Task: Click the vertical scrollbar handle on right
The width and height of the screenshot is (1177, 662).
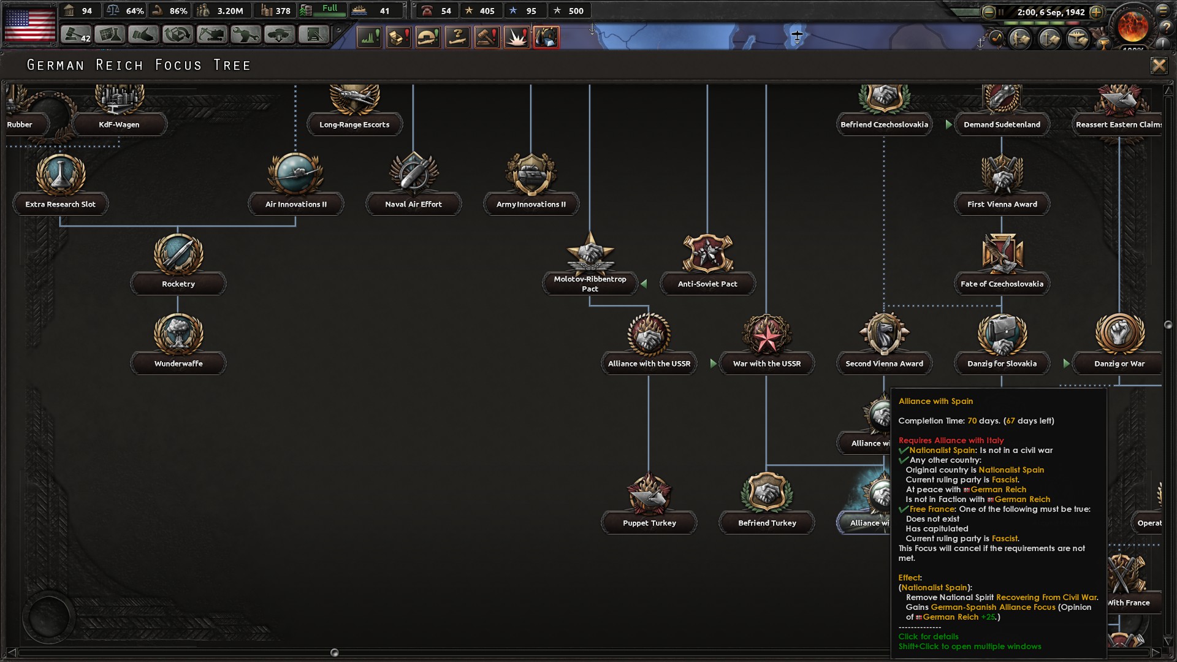Action: pos(1168,325)
